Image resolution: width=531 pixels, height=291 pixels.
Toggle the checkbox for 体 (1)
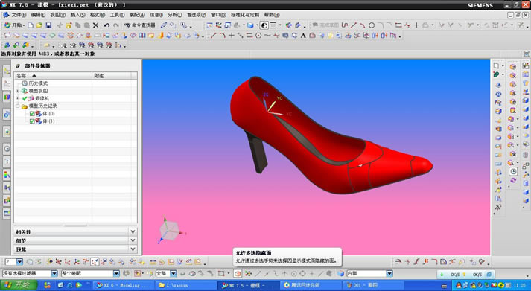32,121
